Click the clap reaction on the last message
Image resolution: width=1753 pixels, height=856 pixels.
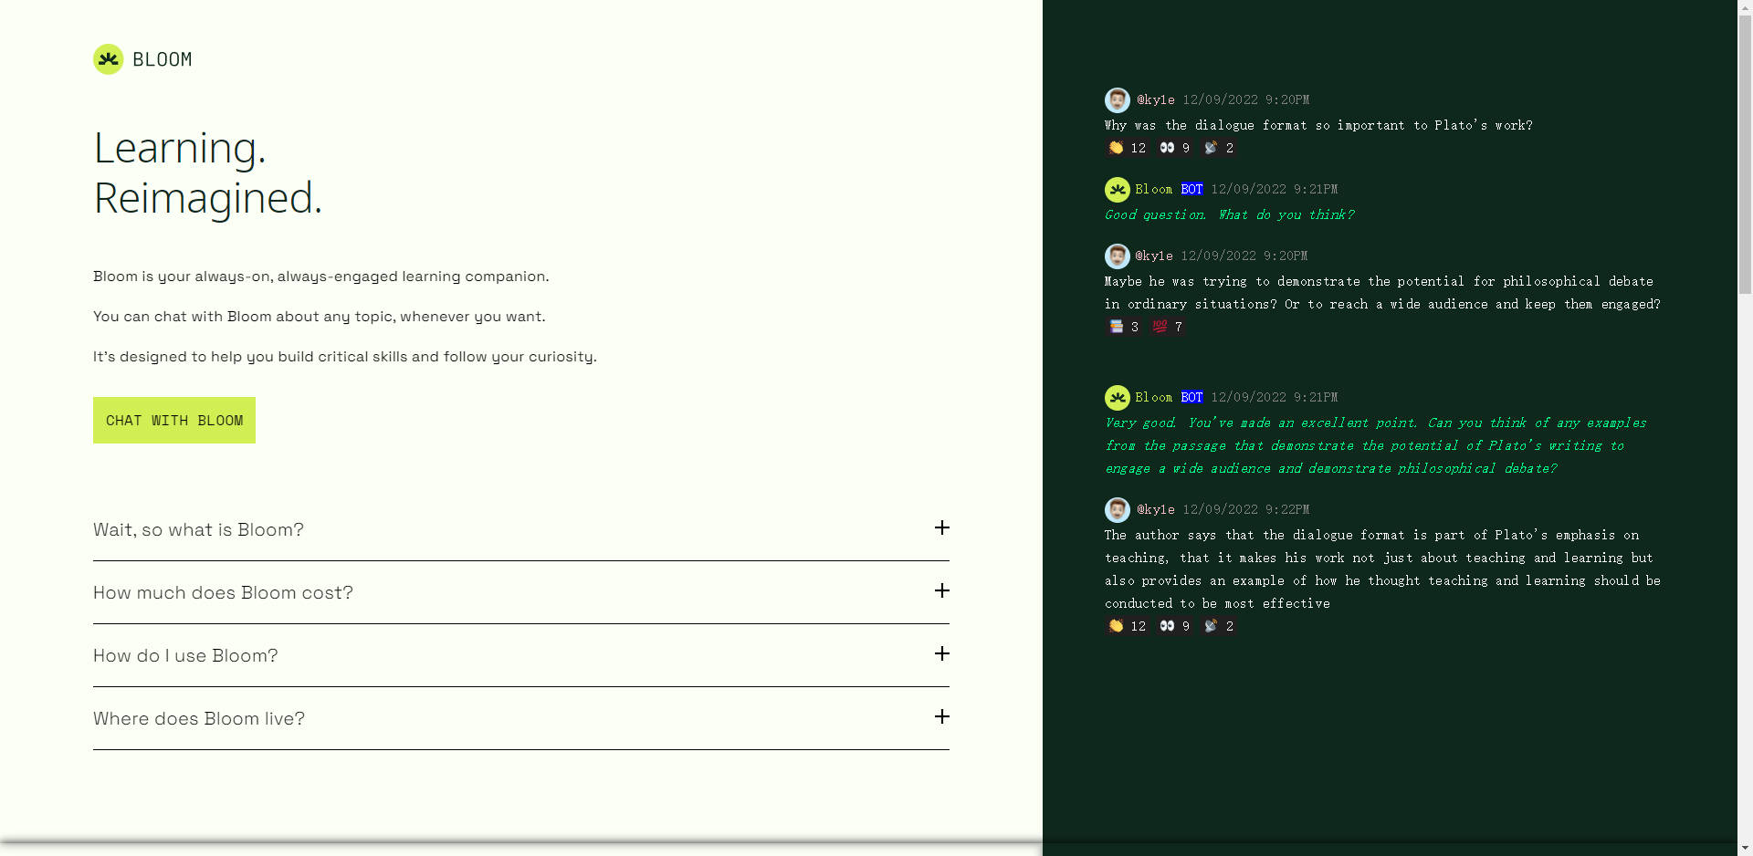click(x=1128, y=626)
